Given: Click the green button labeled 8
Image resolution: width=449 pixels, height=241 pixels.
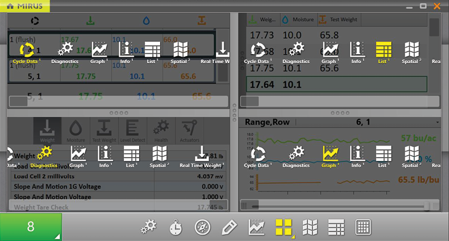Looking at the screenshot, I should pos(31,226).
